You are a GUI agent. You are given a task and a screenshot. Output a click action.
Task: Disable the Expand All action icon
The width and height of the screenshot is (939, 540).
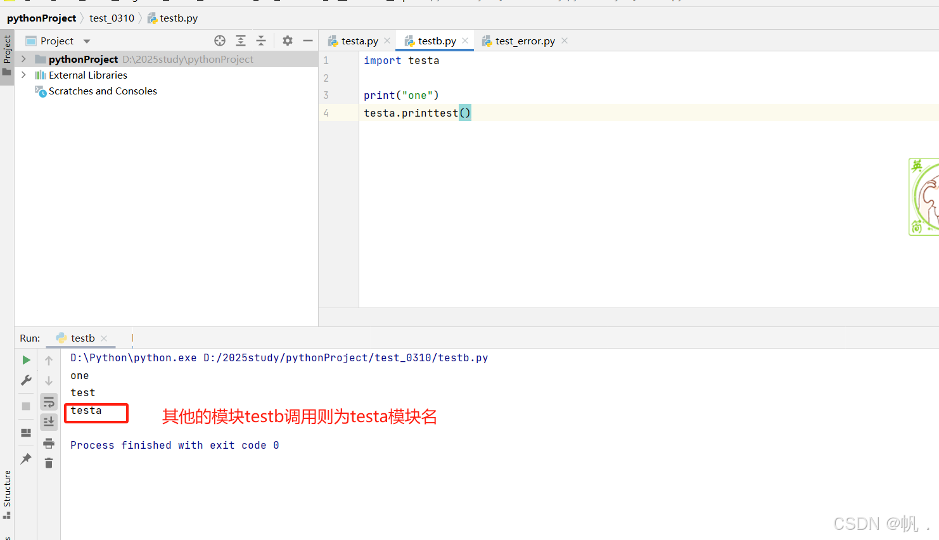pyautogui.click(x=241, y=40)
